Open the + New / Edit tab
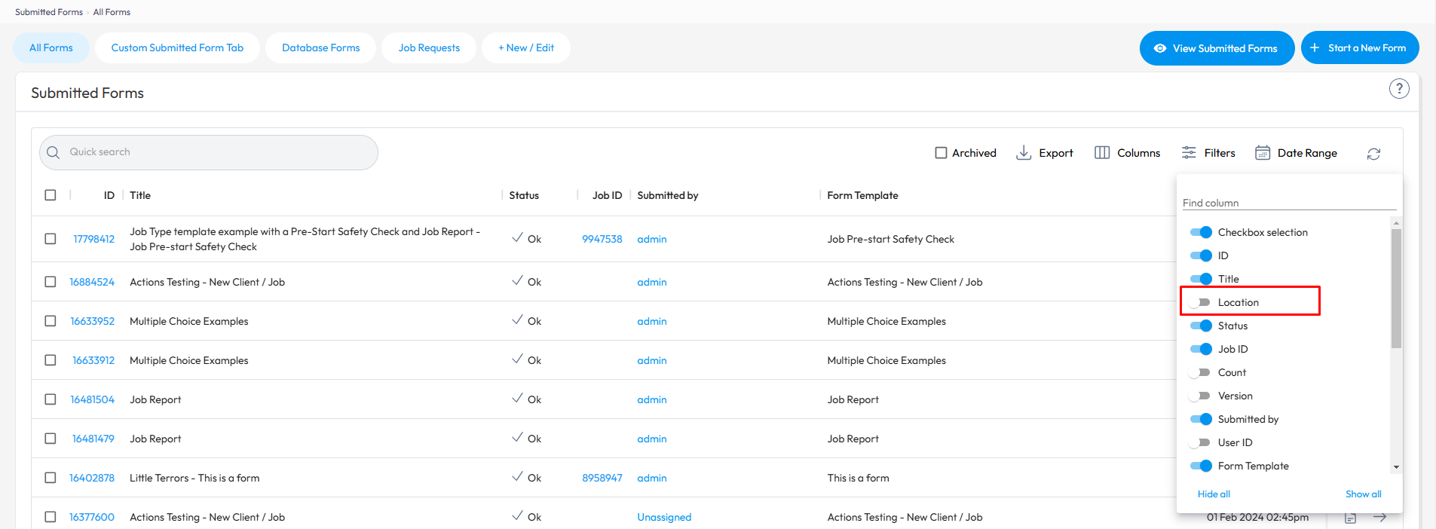The image size is (1436, 529). 526,47
